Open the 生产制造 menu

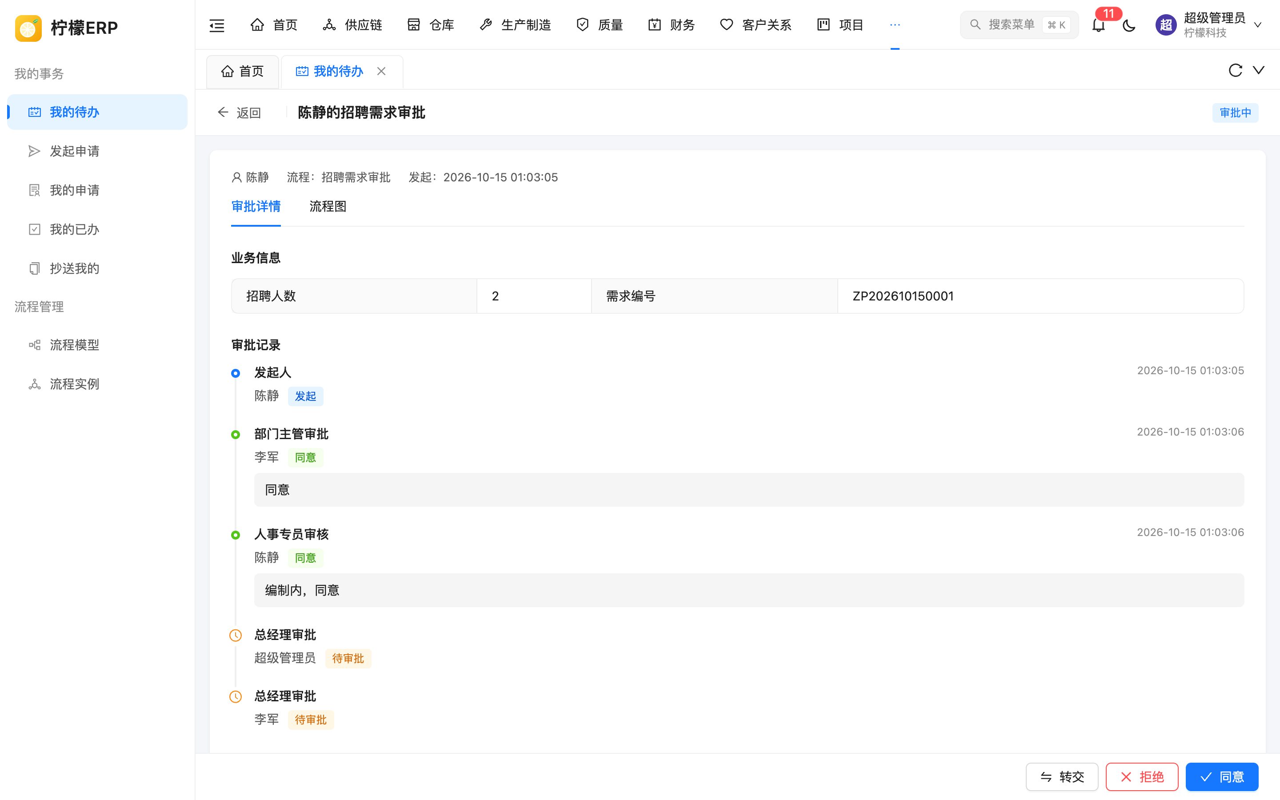pyautogui.click(x=515, y=25)
